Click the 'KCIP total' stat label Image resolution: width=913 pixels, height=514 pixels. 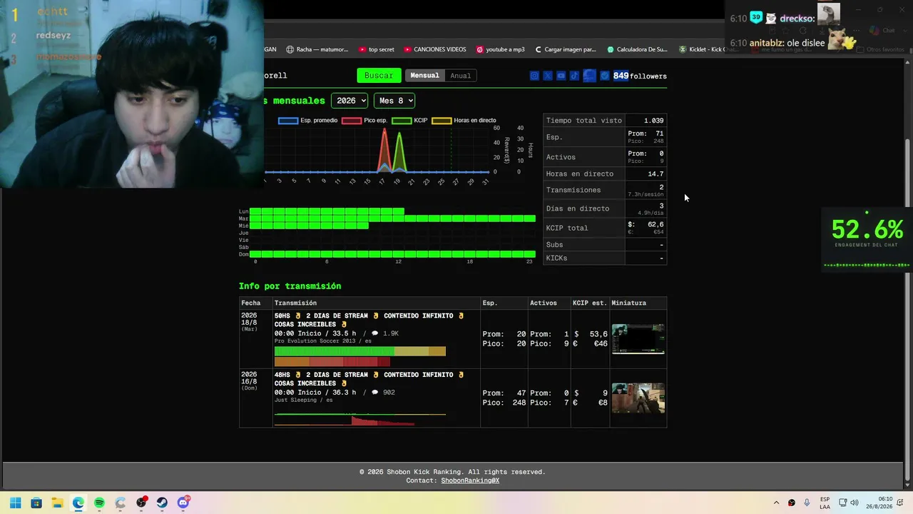pyautogui.click(x=567, y=228)
